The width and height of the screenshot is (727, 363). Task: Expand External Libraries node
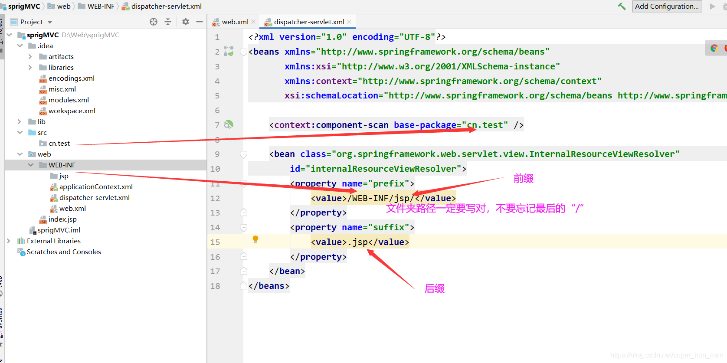click(x=9, y=241)
